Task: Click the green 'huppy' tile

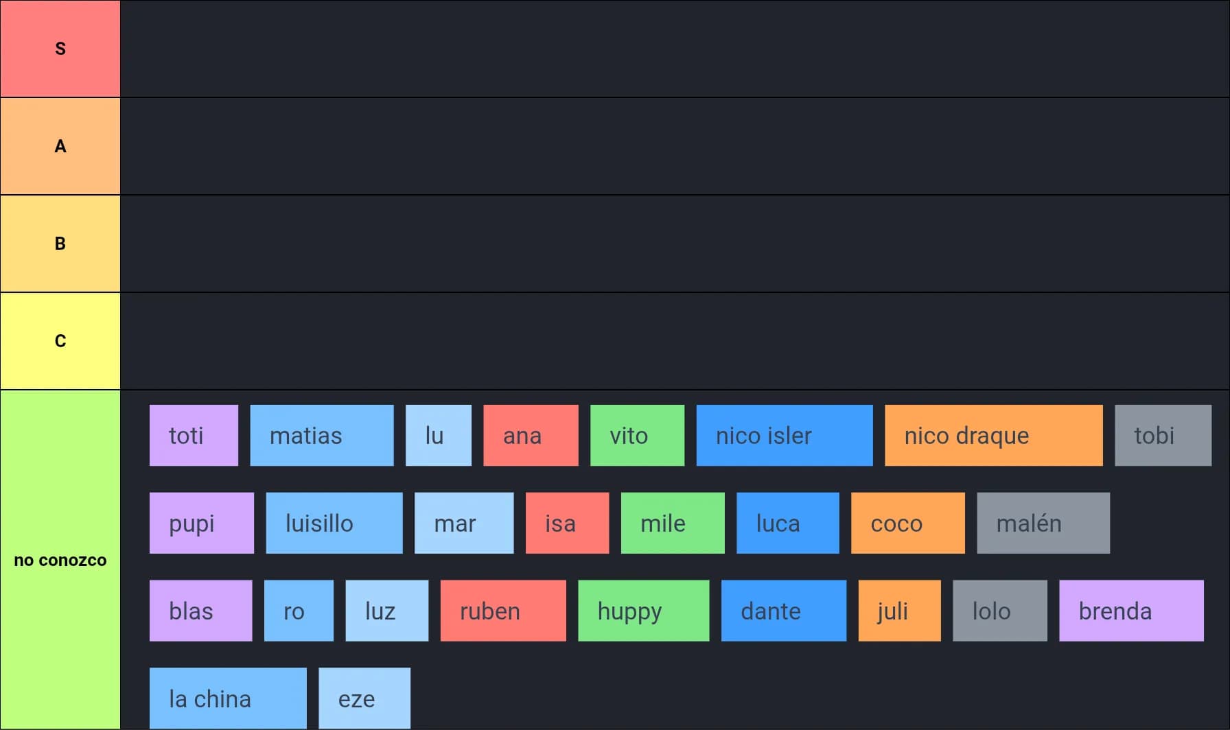Action: coord(643,611)
